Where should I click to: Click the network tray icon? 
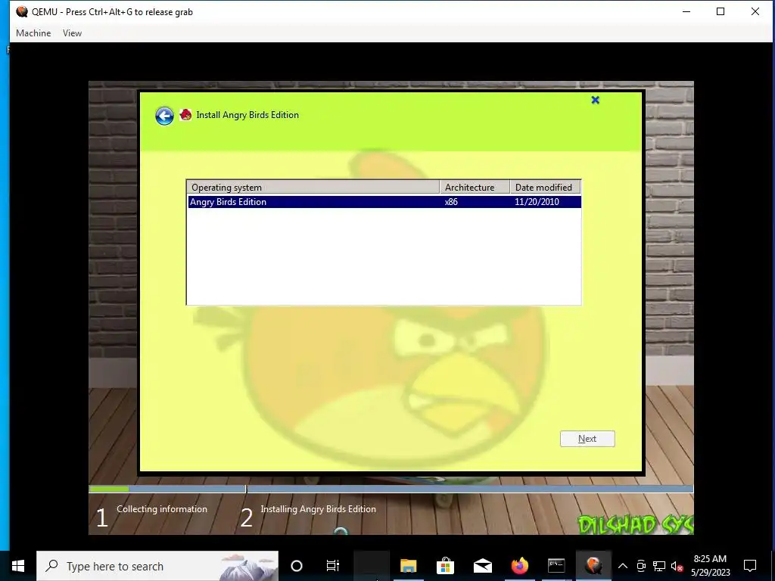pyautogui.click(x=659, y=566)
